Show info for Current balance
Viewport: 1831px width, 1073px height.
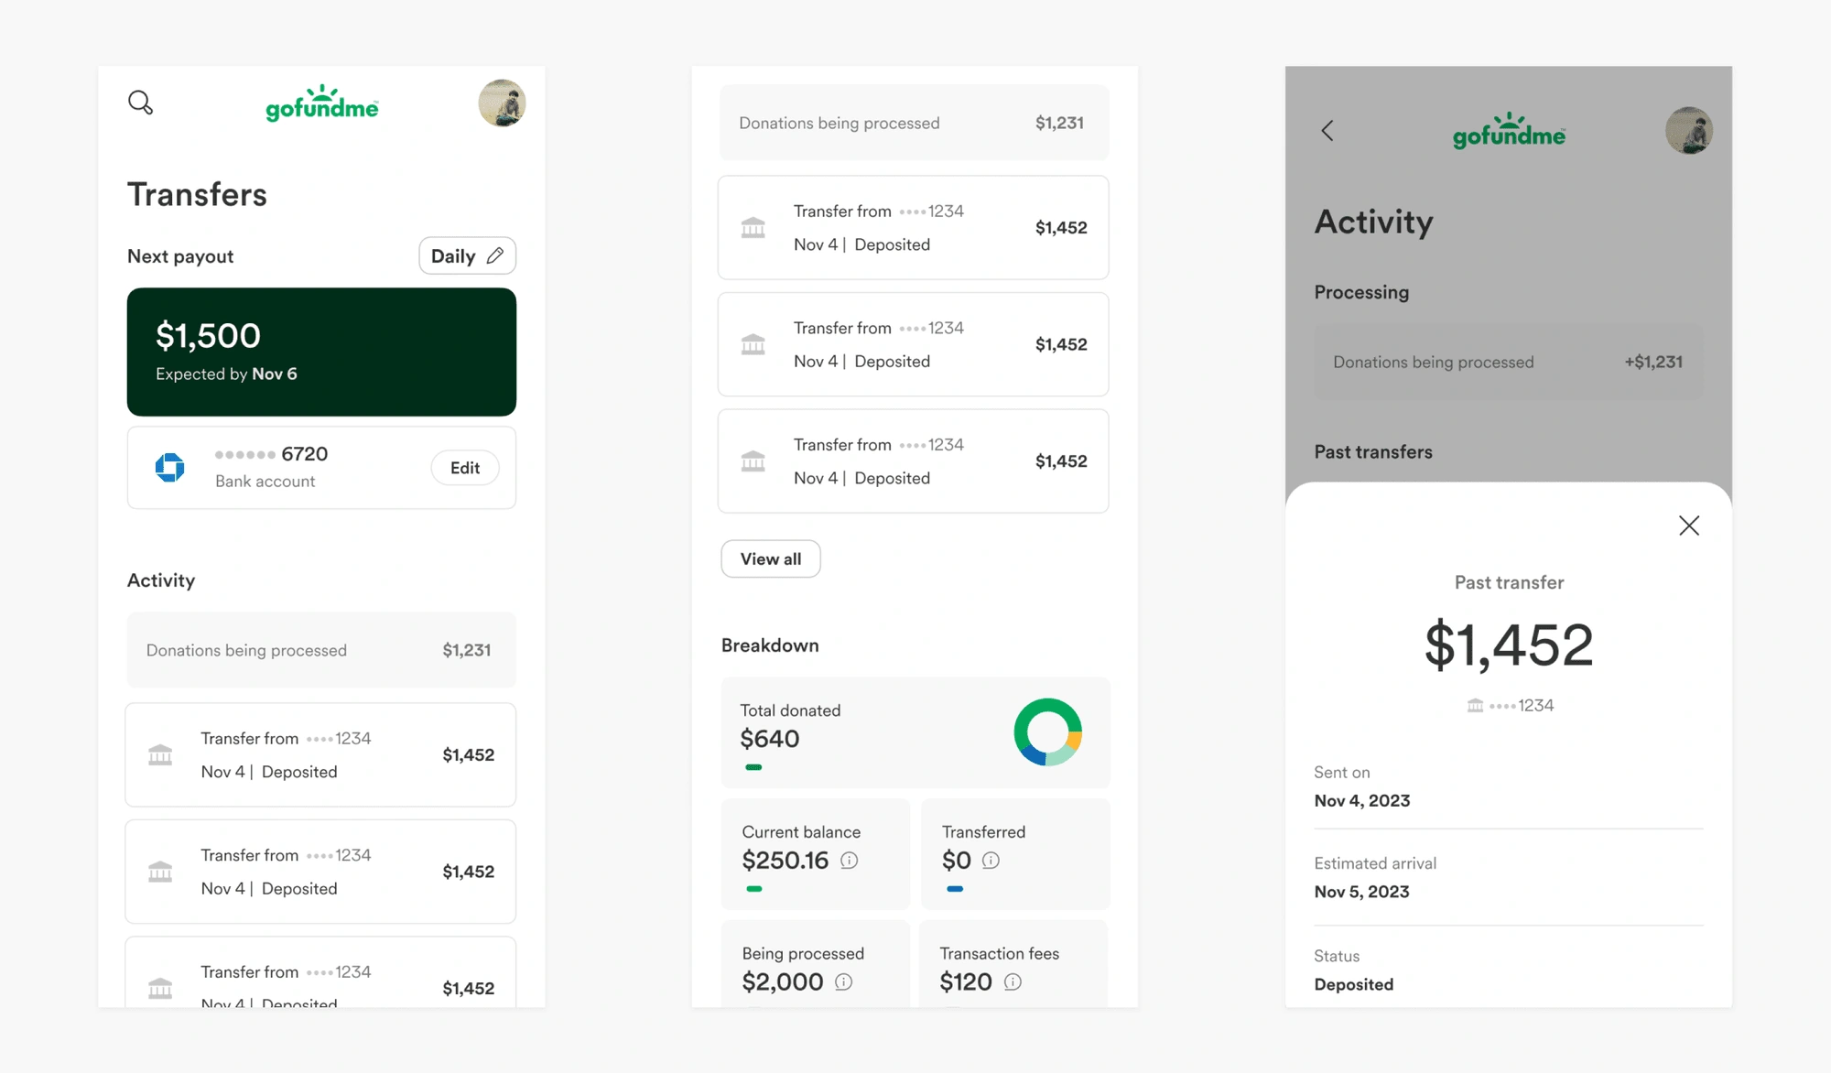click(x=849, y=861)
